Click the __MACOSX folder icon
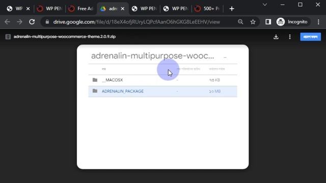 coord(95,80)
